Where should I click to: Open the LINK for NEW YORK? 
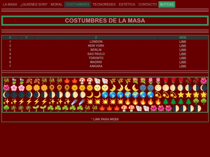click(x=183, y=46)
